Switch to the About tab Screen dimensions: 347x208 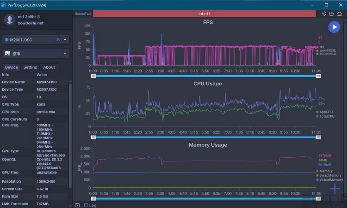click(49, 67)
